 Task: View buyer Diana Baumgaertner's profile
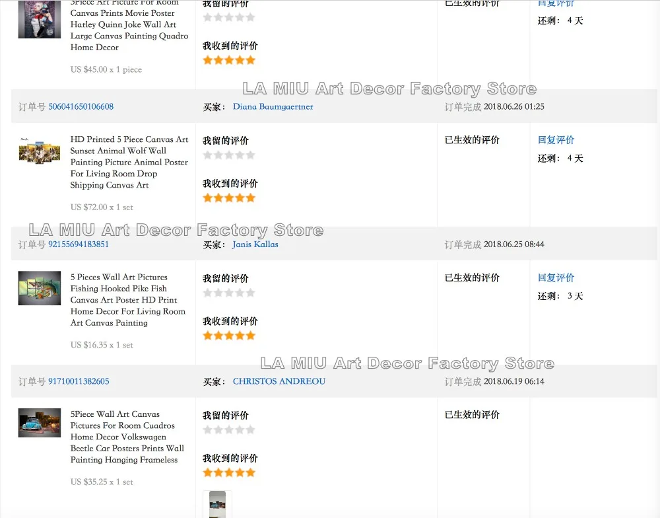[273, 106]
